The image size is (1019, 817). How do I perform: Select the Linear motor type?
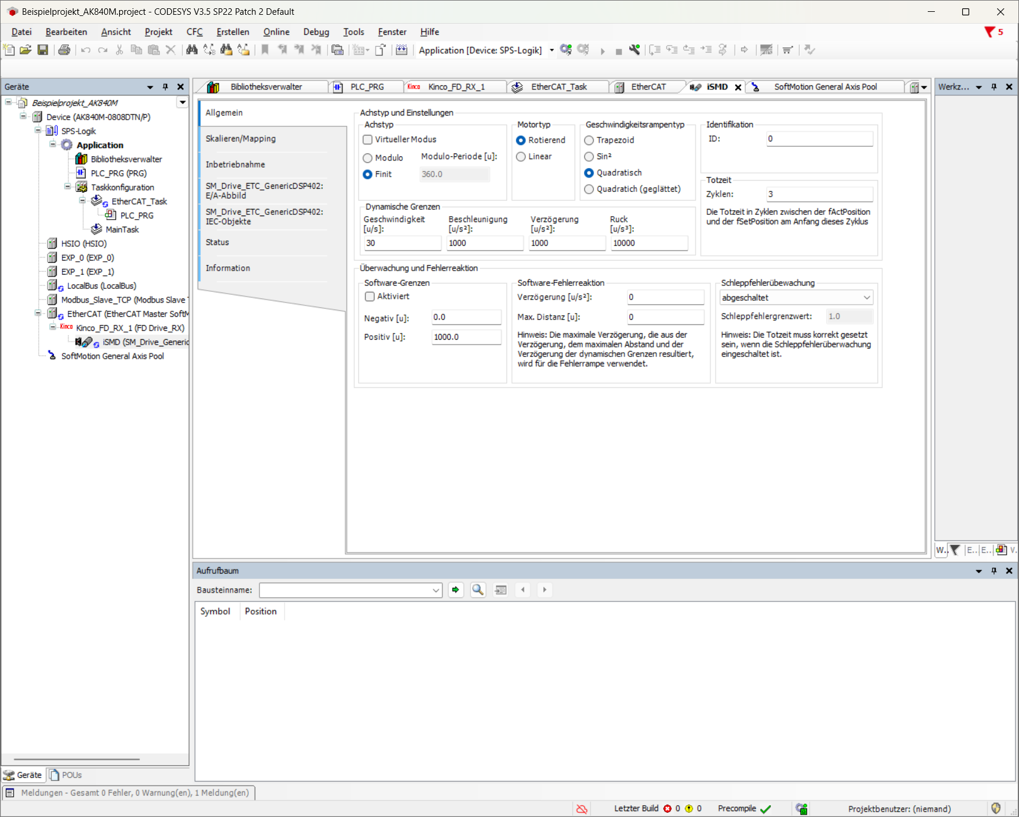coord(521,157)
